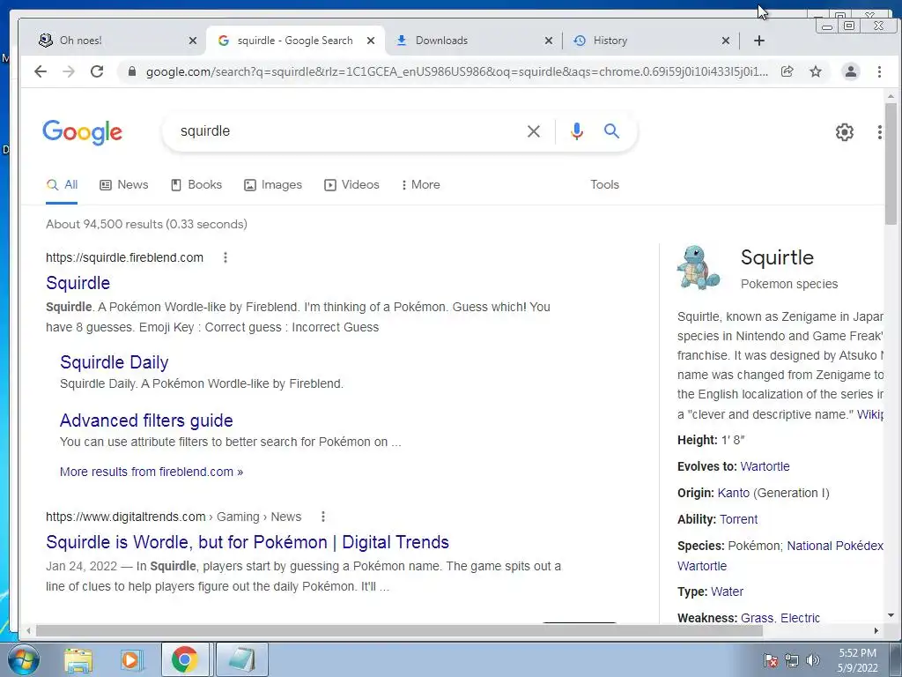
Task: Click the Kanto origin link
Action: tap(734, 493)
